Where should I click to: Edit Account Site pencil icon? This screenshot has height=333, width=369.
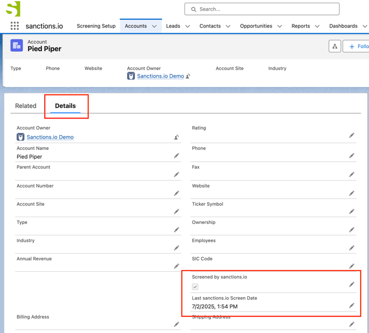176,212
